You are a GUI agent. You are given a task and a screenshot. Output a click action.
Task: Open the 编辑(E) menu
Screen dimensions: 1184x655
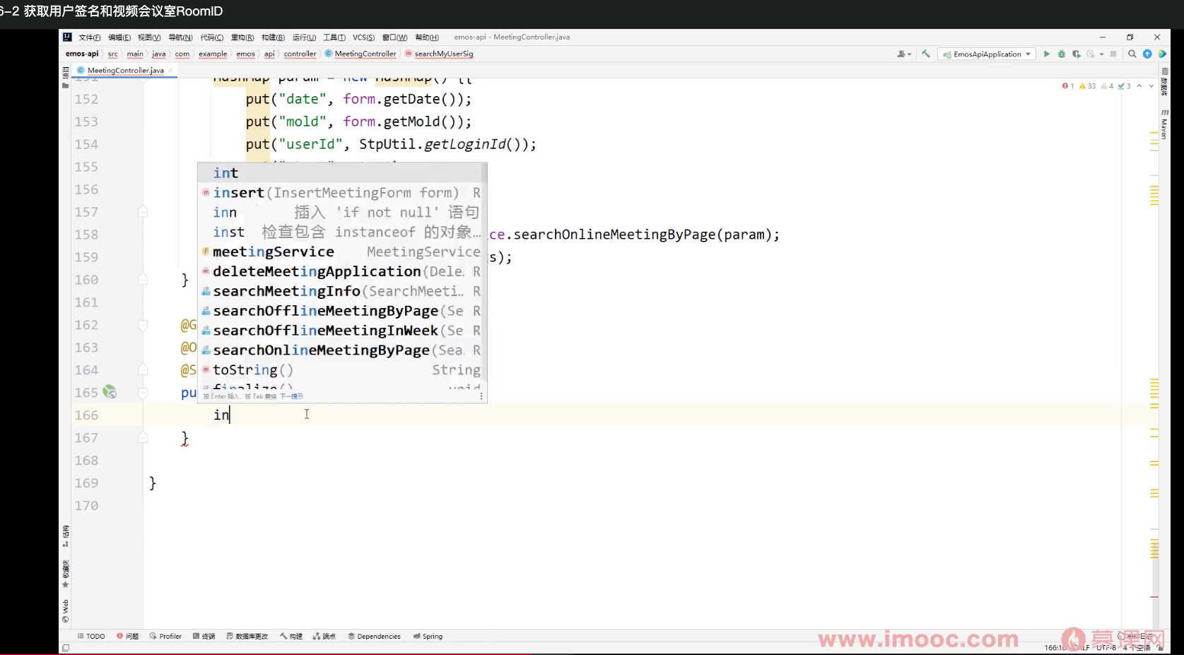pyautogui.click(x=119, y=37)
